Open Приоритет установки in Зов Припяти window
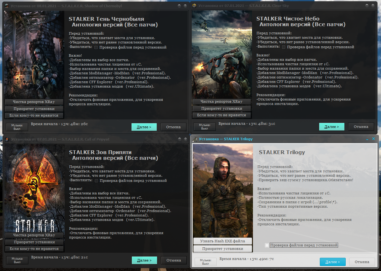This screenshot has width=381, height=271. (34, 242)
